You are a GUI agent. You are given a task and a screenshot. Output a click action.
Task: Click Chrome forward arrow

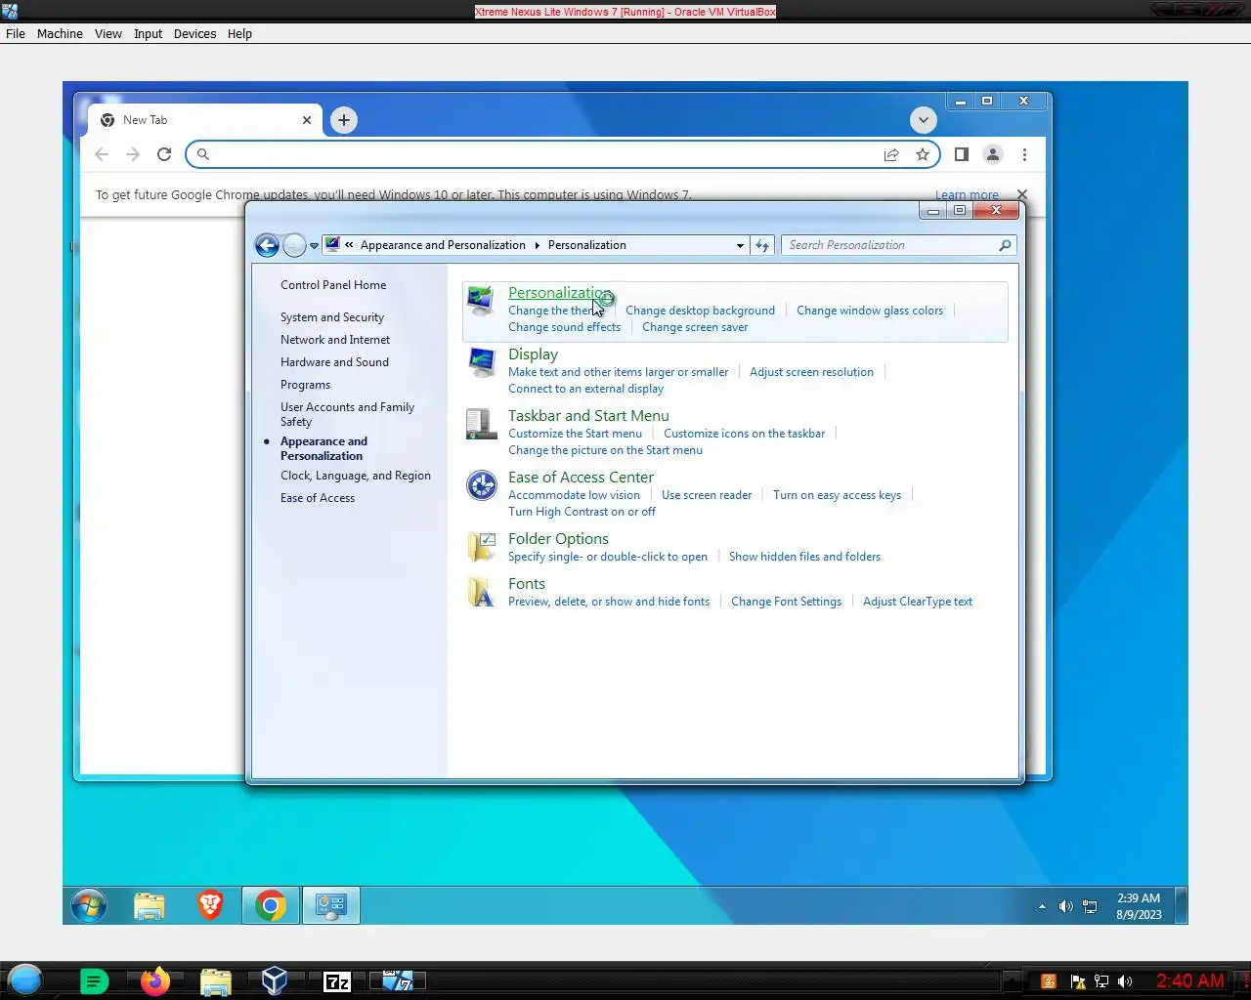pos(133,154)
